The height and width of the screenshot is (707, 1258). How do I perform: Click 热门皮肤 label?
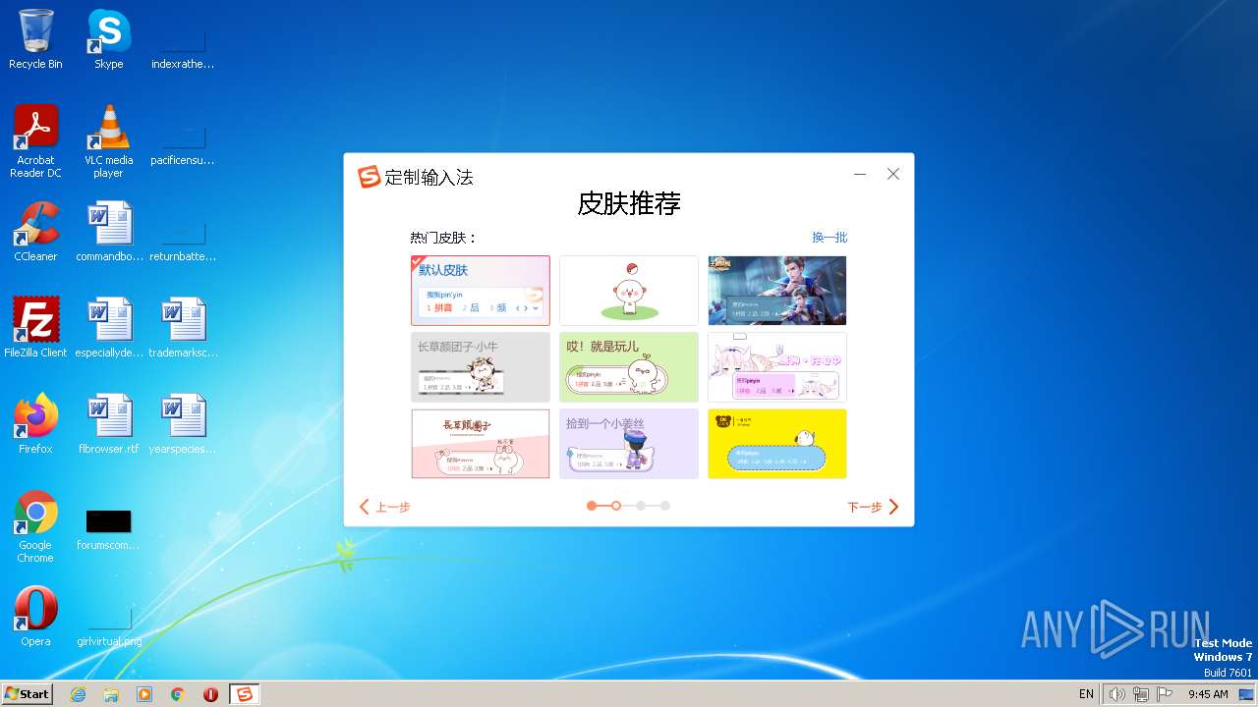point(443,238)
